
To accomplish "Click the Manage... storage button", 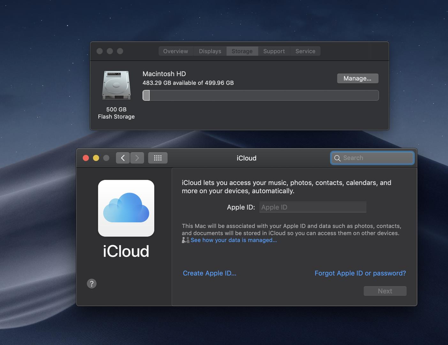I will pyautogui.click(x=358, y=78).
